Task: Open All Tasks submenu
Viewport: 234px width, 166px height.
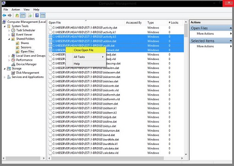Action: pos(86,57)
